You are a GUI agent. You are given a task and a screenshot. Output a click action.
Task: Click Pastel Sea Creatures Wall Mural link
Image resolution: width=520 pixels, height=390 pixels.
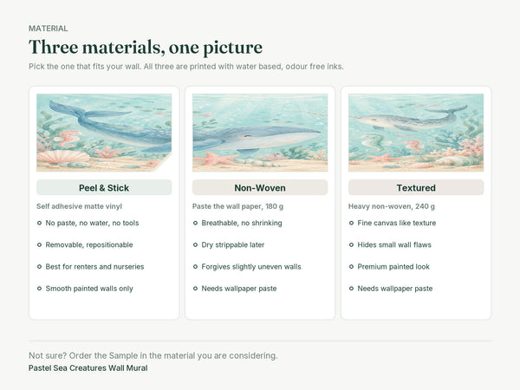pyautogui.click(x=88, y=368)
